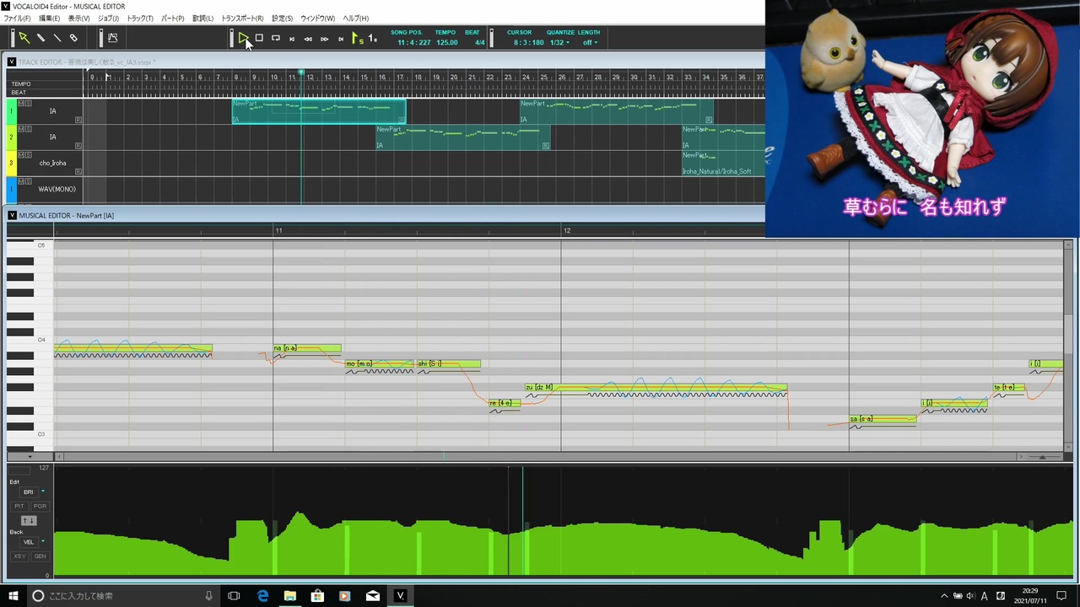
Task: Click the V icon of Track Editor panel
Action: tap(12, 62)
